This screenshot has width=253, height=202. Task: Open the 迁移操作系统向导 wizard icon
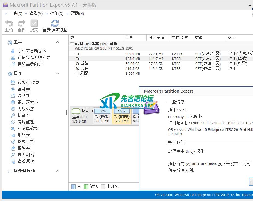(x=13, y=57)
